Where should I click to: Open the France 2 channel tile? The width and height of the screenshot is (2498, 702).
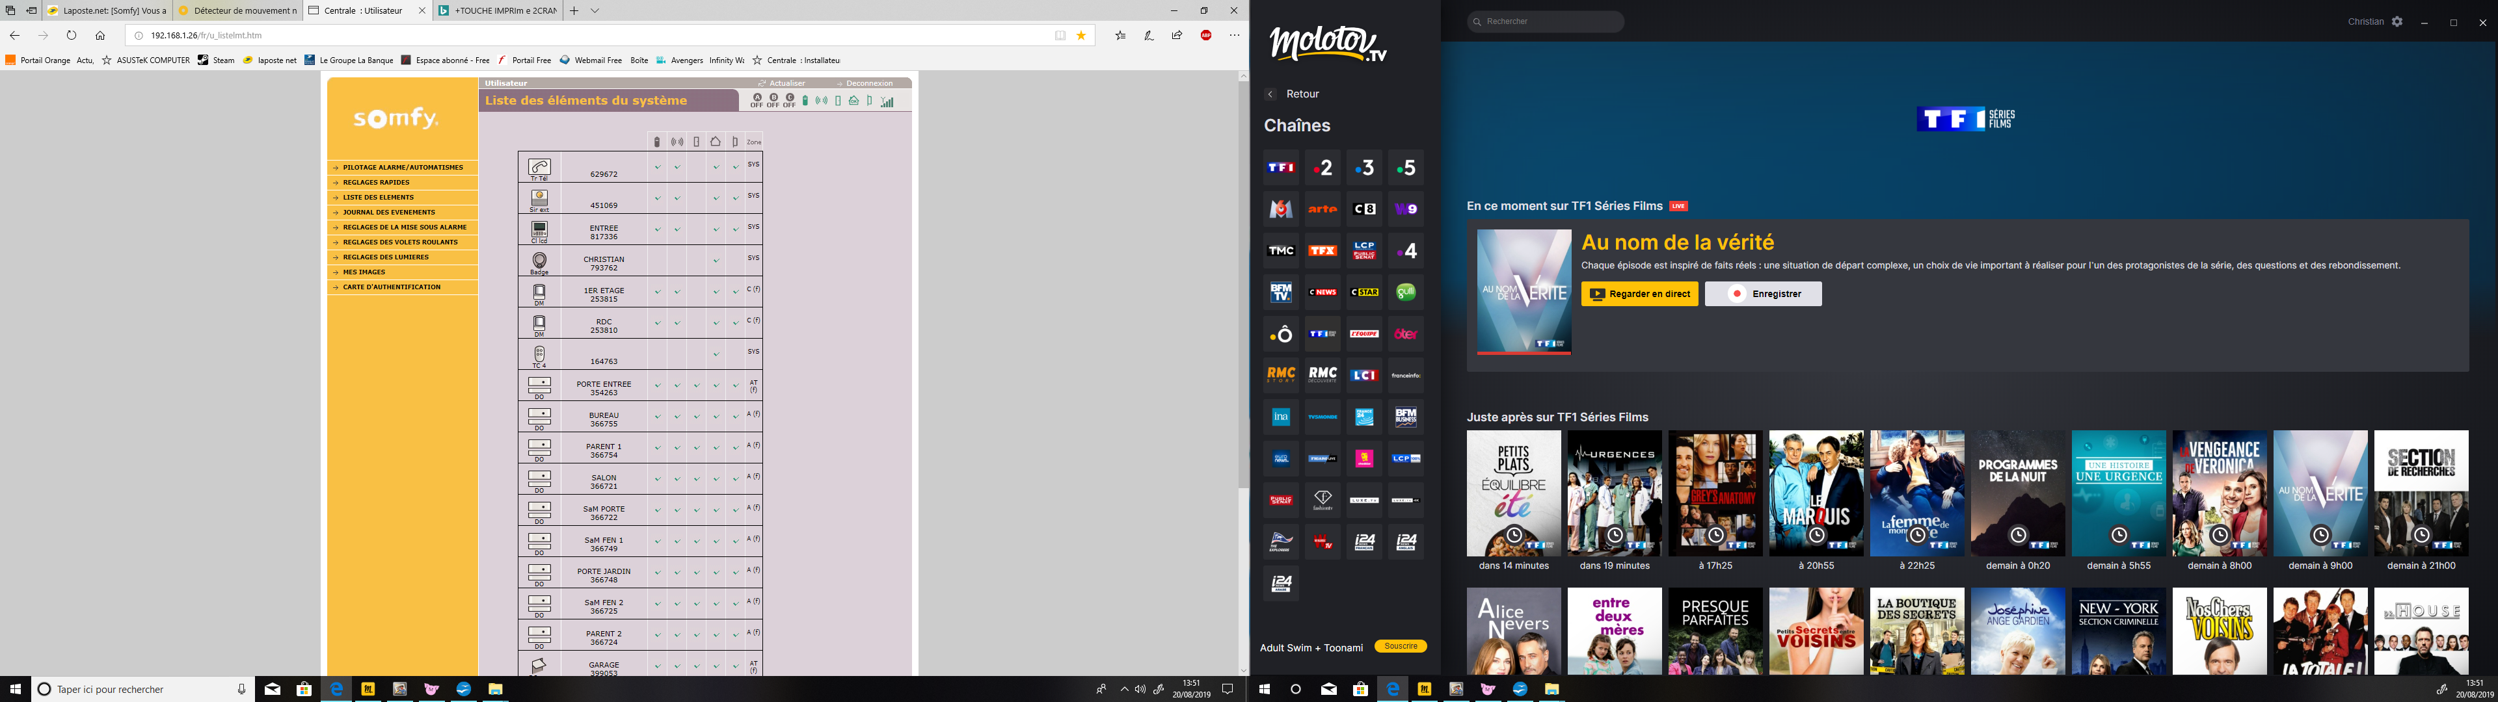[1323, 168]
